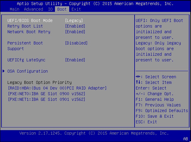The height and width of the screenshot is (142, 191).
Task: Select PXE:NET0 IBA GE Slot 0900 boot entry
Action: (47, 94)
